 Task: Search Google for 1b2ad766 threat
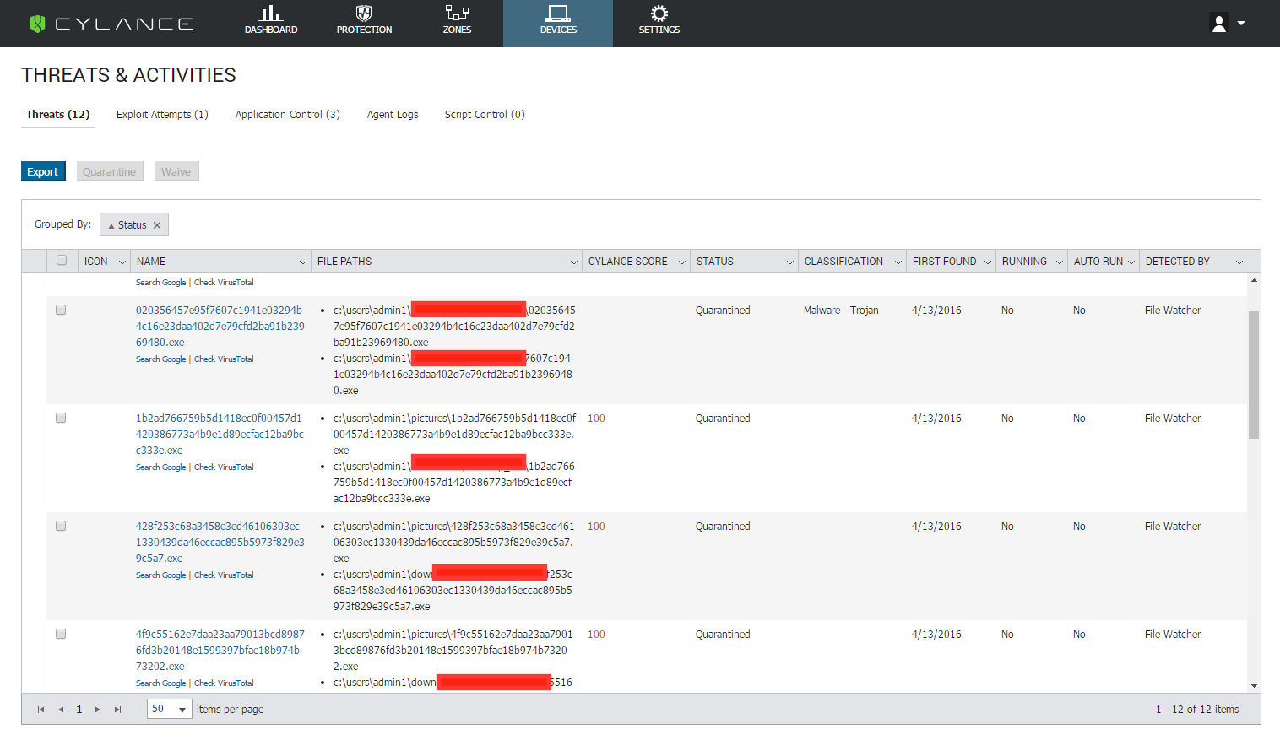click(160, 467)
